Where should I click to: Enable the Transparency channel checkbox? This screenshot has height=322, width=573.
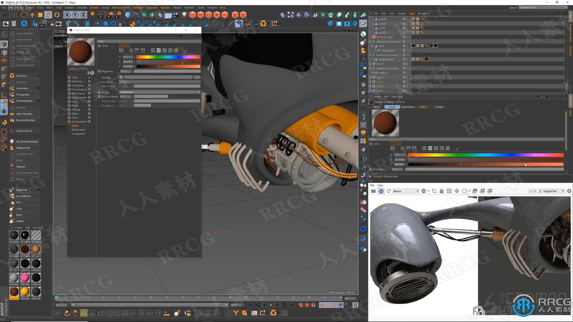coord(89,89)
